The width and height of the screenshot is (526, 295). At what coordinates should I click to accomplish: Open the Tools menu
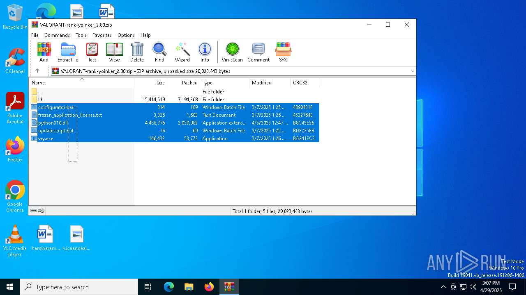(x=81, y=35)
